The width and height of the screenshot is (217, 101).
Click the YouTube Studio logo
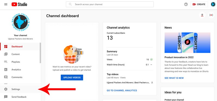tap(19, 4)
